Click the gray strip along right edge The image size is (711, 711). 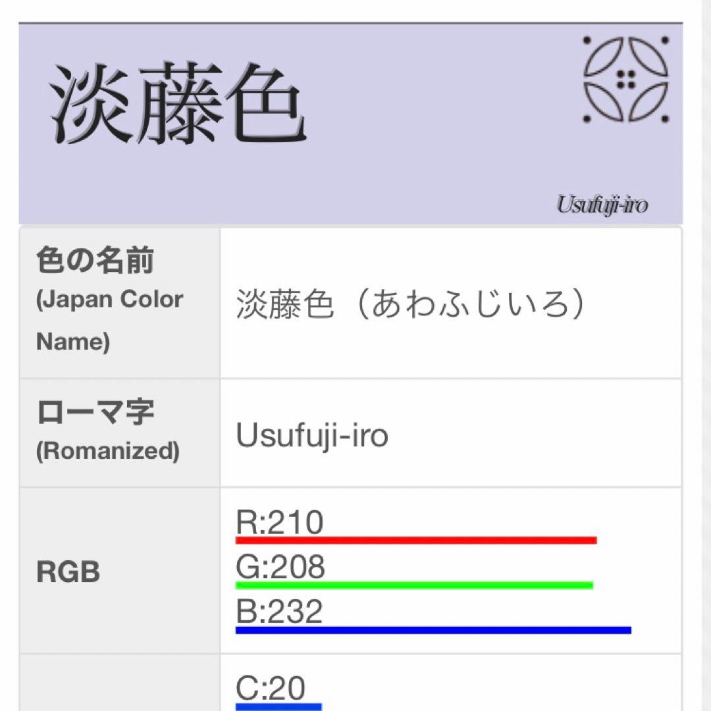pos(698,355)
